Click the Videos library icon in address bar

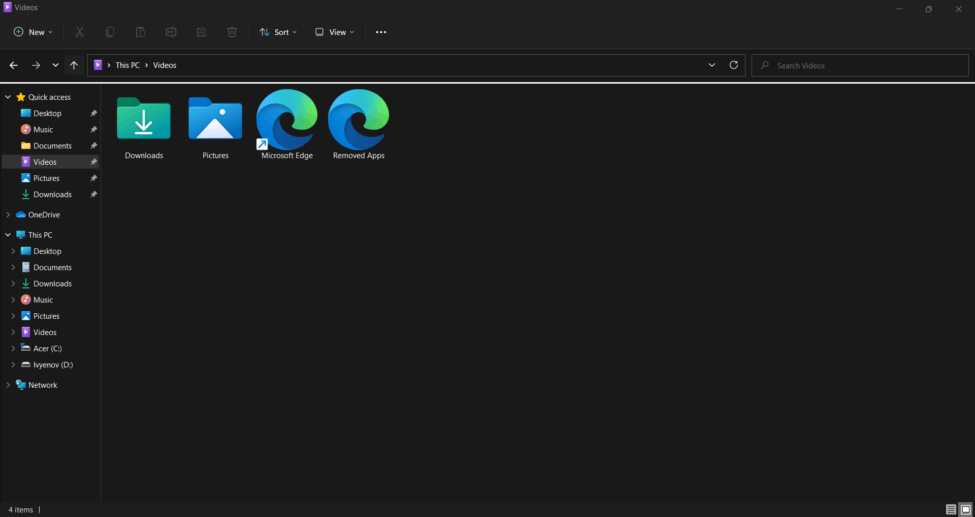coord(98,65)
